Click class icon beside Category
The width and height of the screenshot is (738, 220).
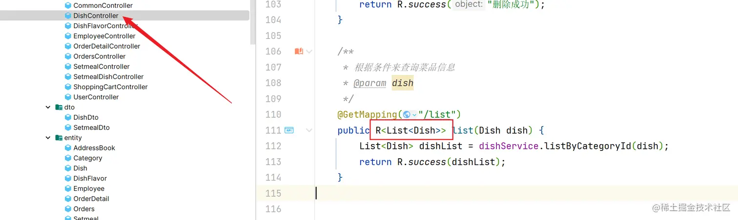click(68, 158)
